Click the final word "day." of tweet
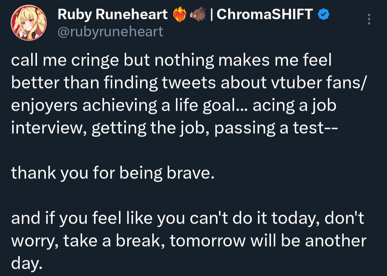This screenshot has width=387, height=276. click(27, 263)
